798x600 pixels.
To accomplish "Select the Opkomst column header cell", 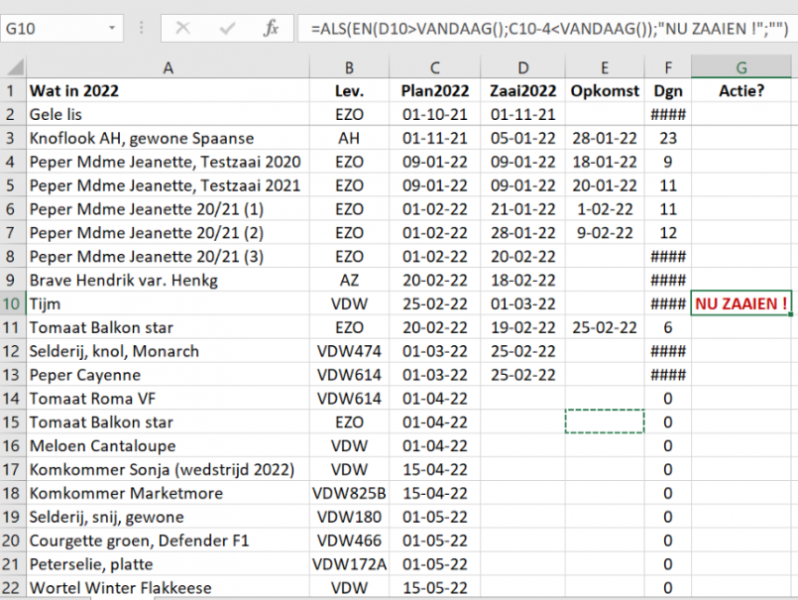I will 604,90.
